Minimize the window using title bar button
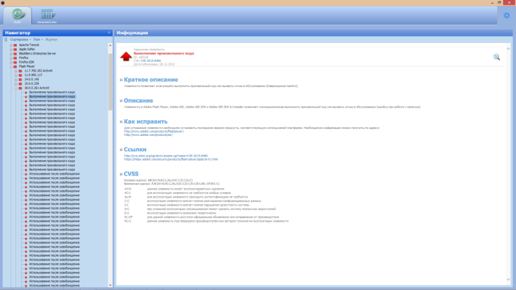The width and height of the screenshot is (516, 290). tap(492, 3)
